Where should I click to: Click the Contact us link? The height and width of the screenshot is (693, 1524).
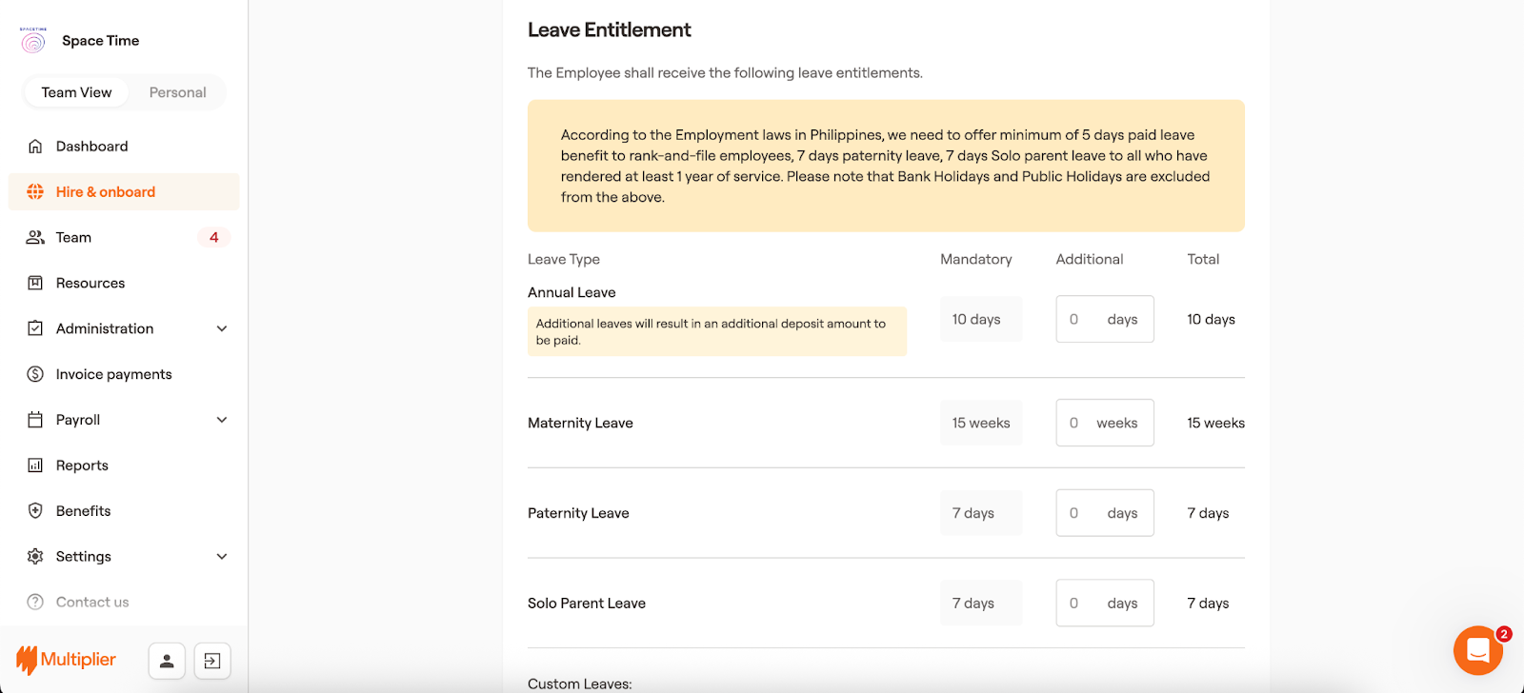pyautogui.click(x=91, y=603)
